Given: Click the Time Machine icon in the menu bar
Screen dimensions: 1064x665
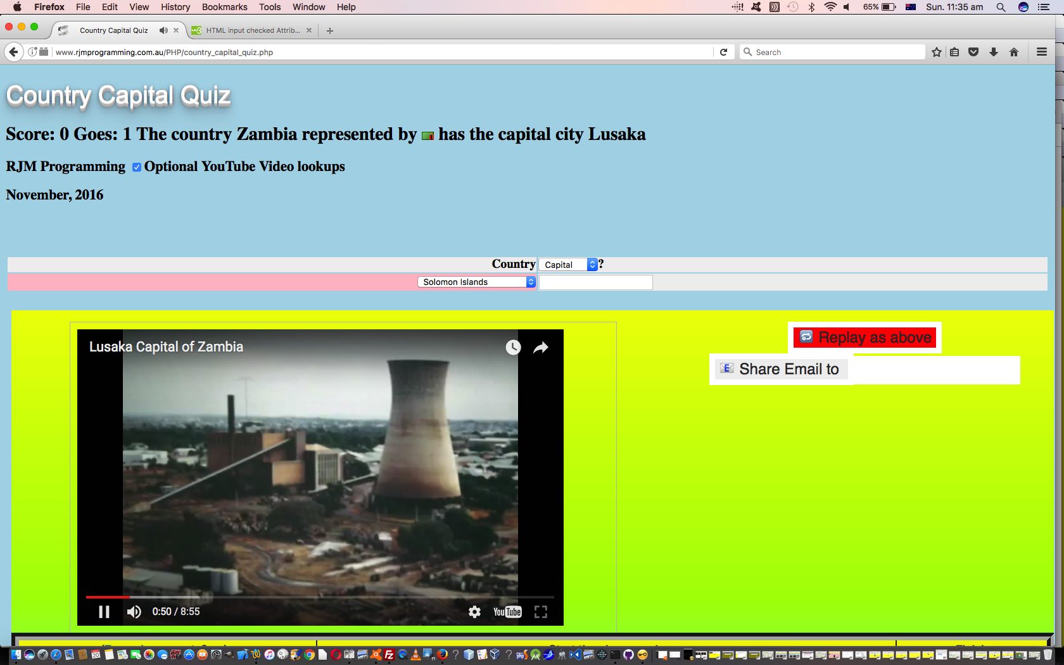Looking at the screenshot, I should pos(792,7).
